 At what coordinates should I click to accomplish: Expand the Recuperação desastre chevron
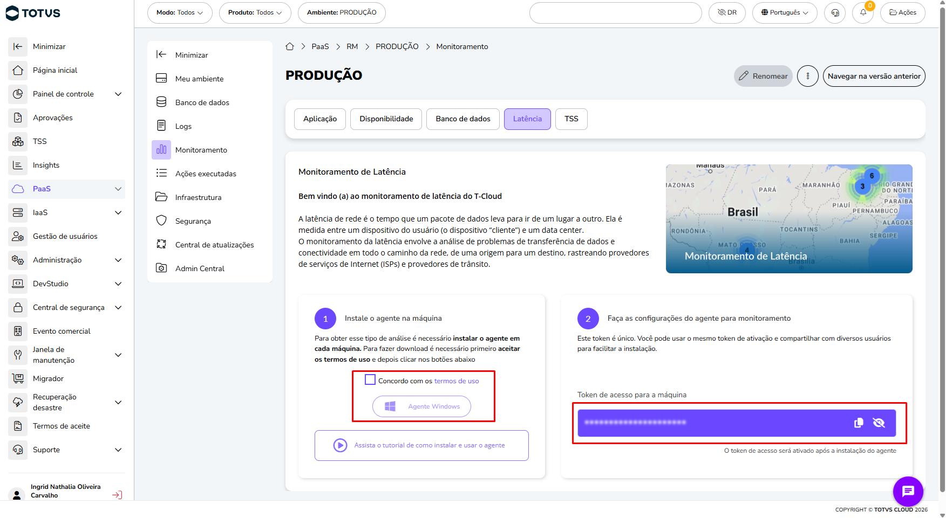click(x=118, y=402)
